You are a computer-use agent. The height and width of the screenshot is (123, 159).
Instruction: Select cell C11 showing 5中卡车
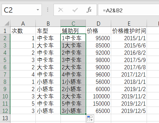tap(73, 103)
